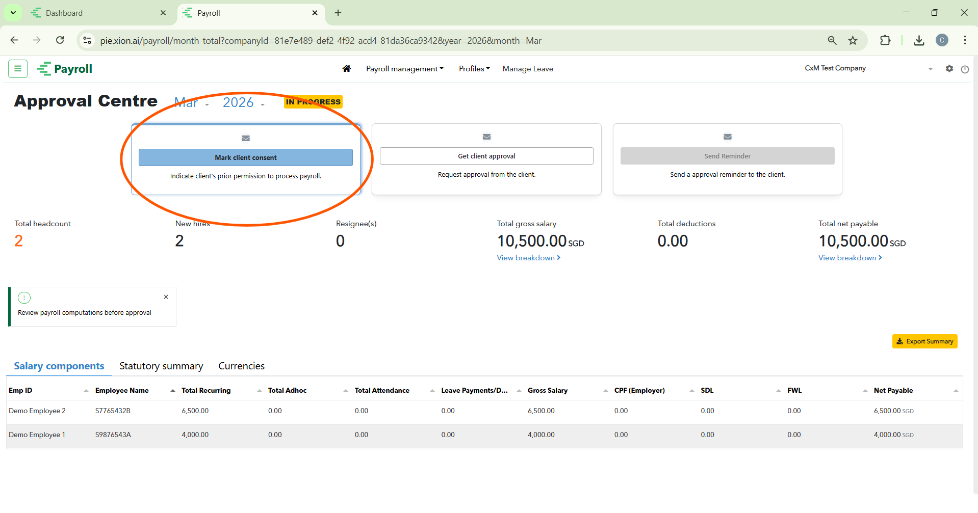The image size is (978, 513).
Task: Switch to Statutory summary tab
Action: coord(161,366)
